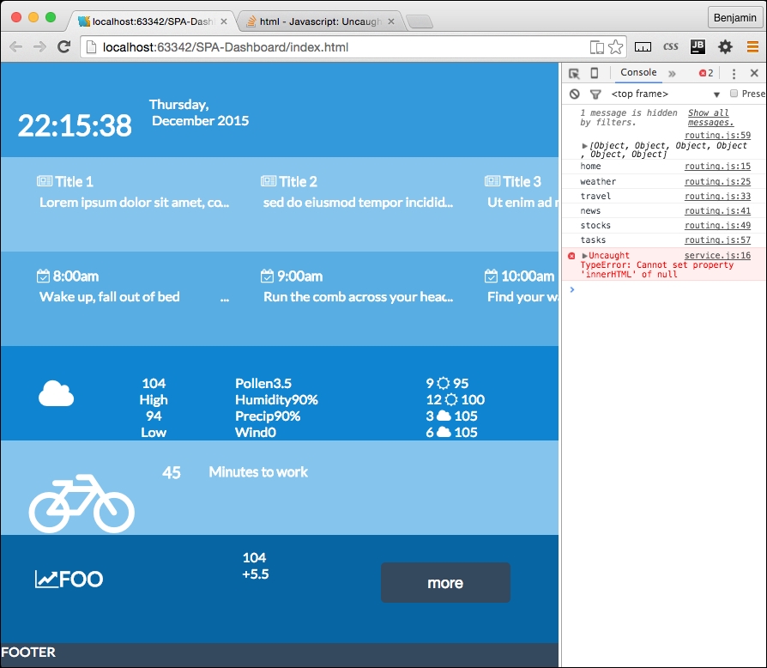The height and width of the screenshot is (668, 767).
Task: Open the console filter icon
Action: tap(596, 94)
